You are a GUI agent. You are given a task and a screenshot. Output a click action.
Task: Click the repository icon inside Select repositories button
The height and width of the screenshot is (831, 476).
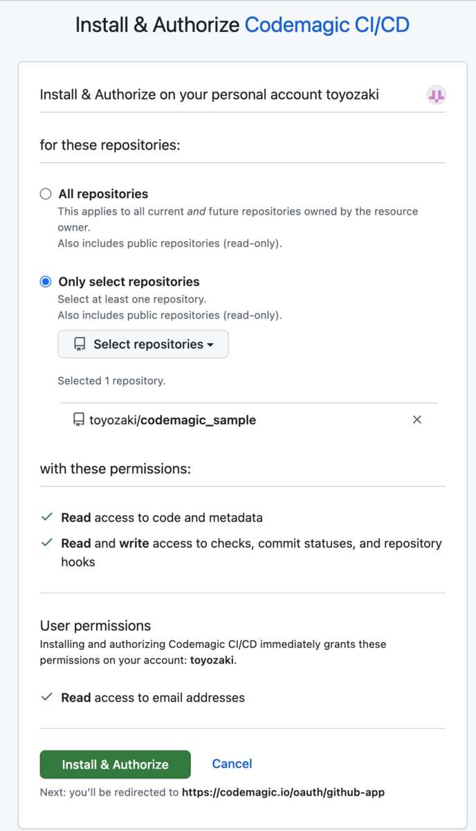[79, 344]
